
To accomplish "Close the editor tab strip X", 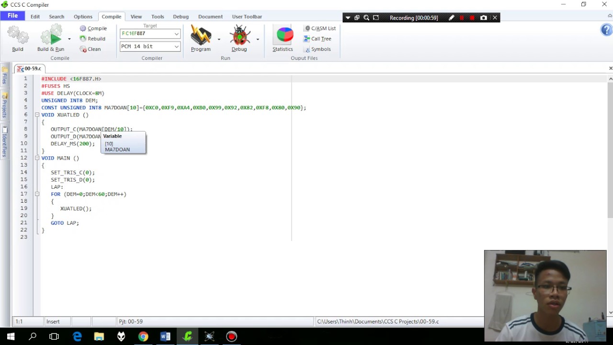I will pos(610,69).
